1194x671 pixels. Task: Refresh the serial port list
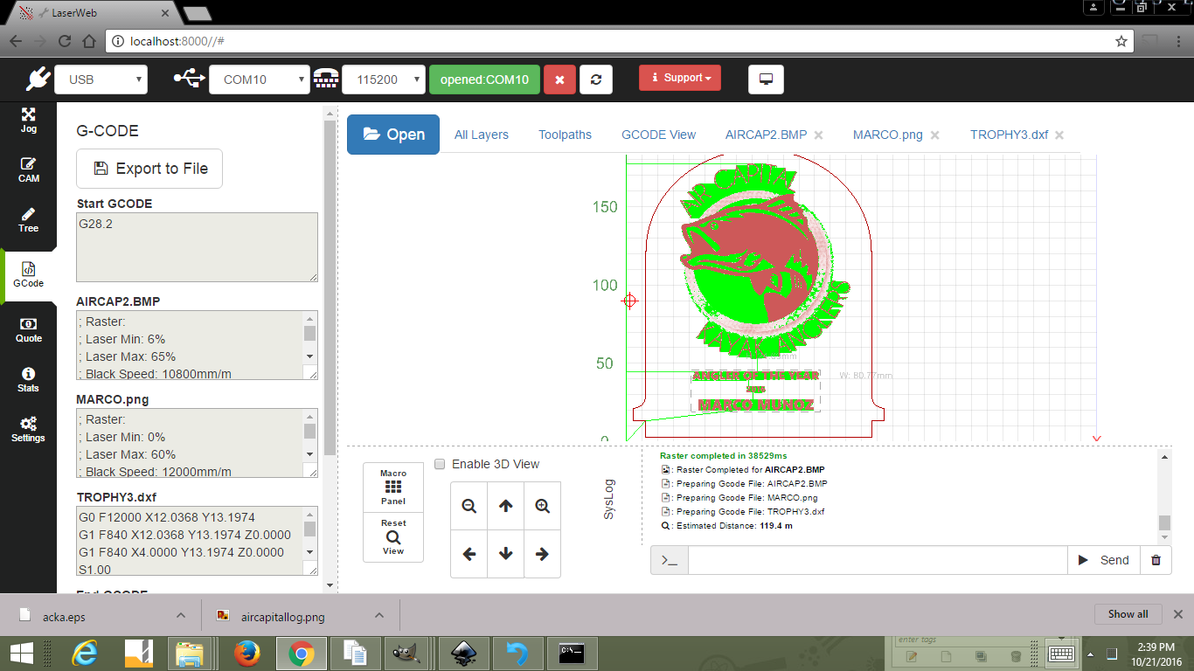coord(596,80)
